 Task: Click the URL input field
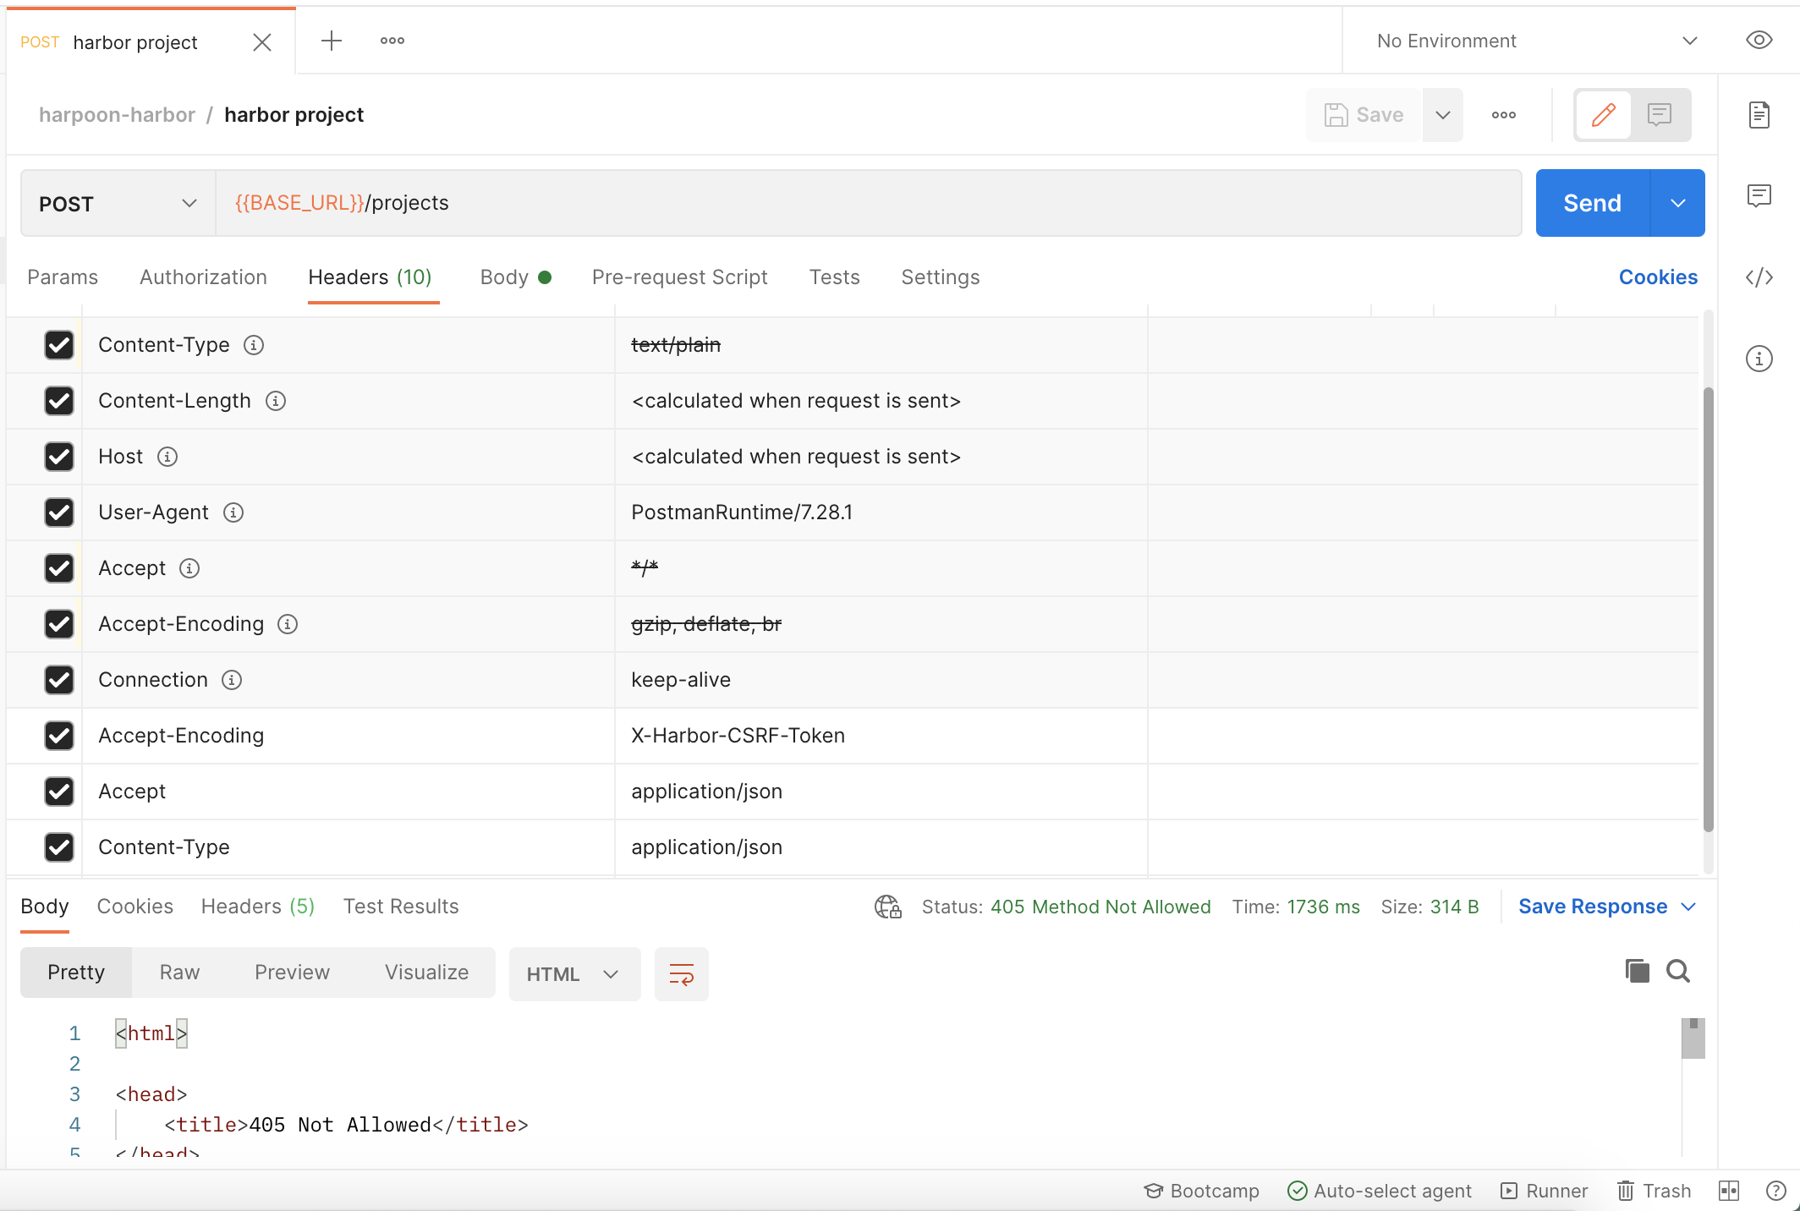[870, 203]
